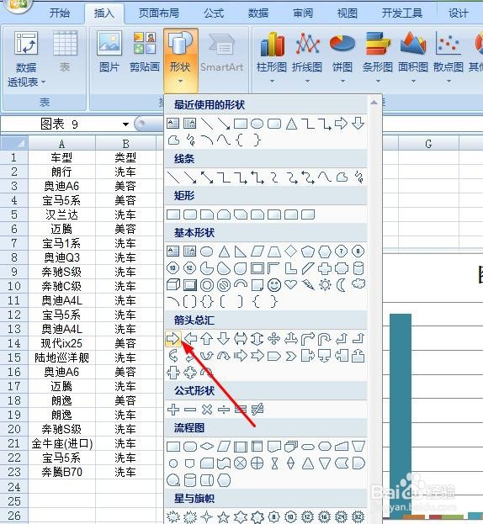Pick the 4-point star in 星与旗帜
This screenshot has height=524, width=483.
(x=207, y=517)
